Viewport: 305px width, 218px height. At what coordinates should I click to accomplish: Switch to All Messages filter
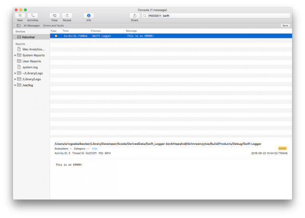pos(31,26)
